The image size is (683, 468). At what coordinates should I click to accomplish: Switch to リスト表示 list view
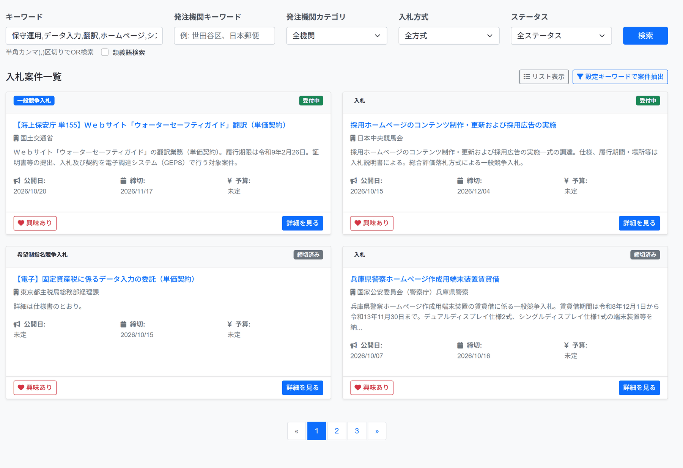pos(544,77)
